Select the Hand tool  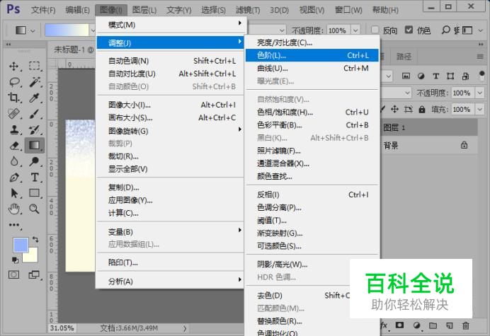14,209
